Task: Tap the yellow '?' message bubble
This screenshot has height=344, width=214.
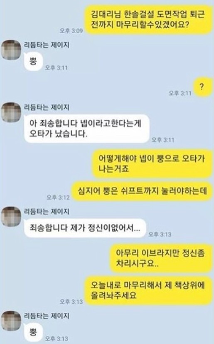Action: pos(202,87)
